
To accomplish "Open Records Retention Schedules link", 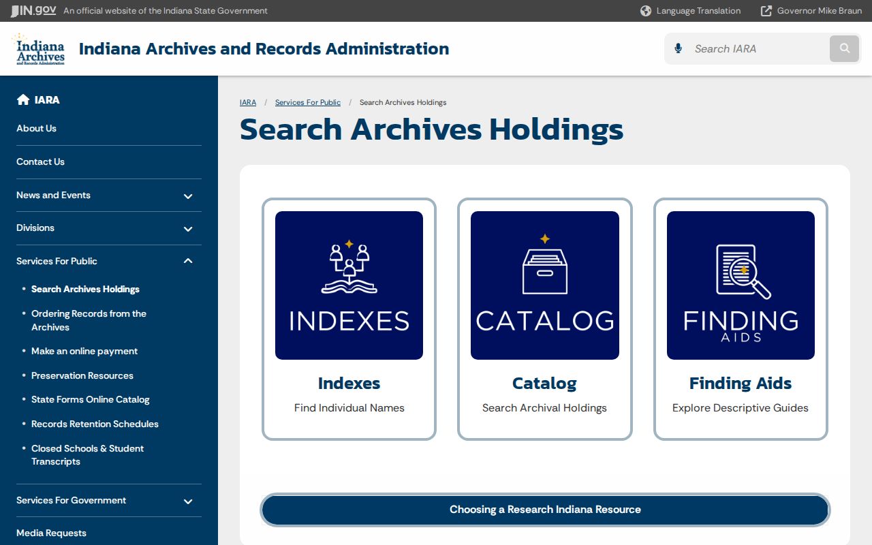I will [x=95, y=424].
